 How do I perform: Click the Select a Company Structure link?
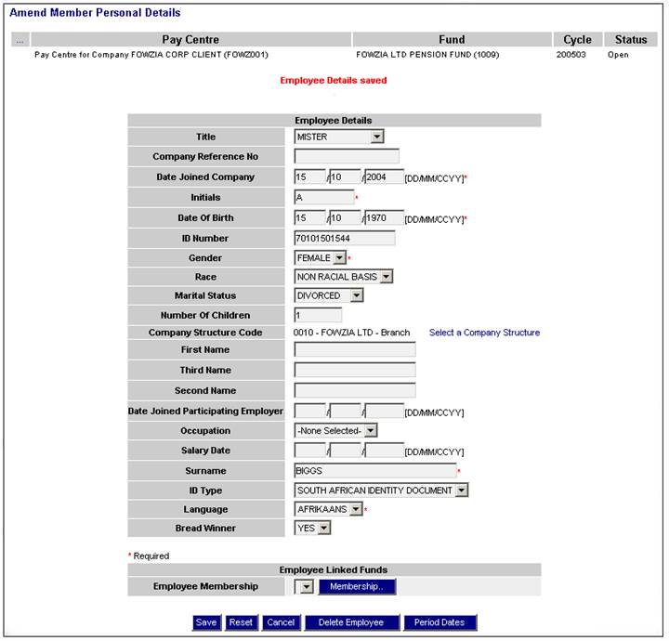[484, 333]
